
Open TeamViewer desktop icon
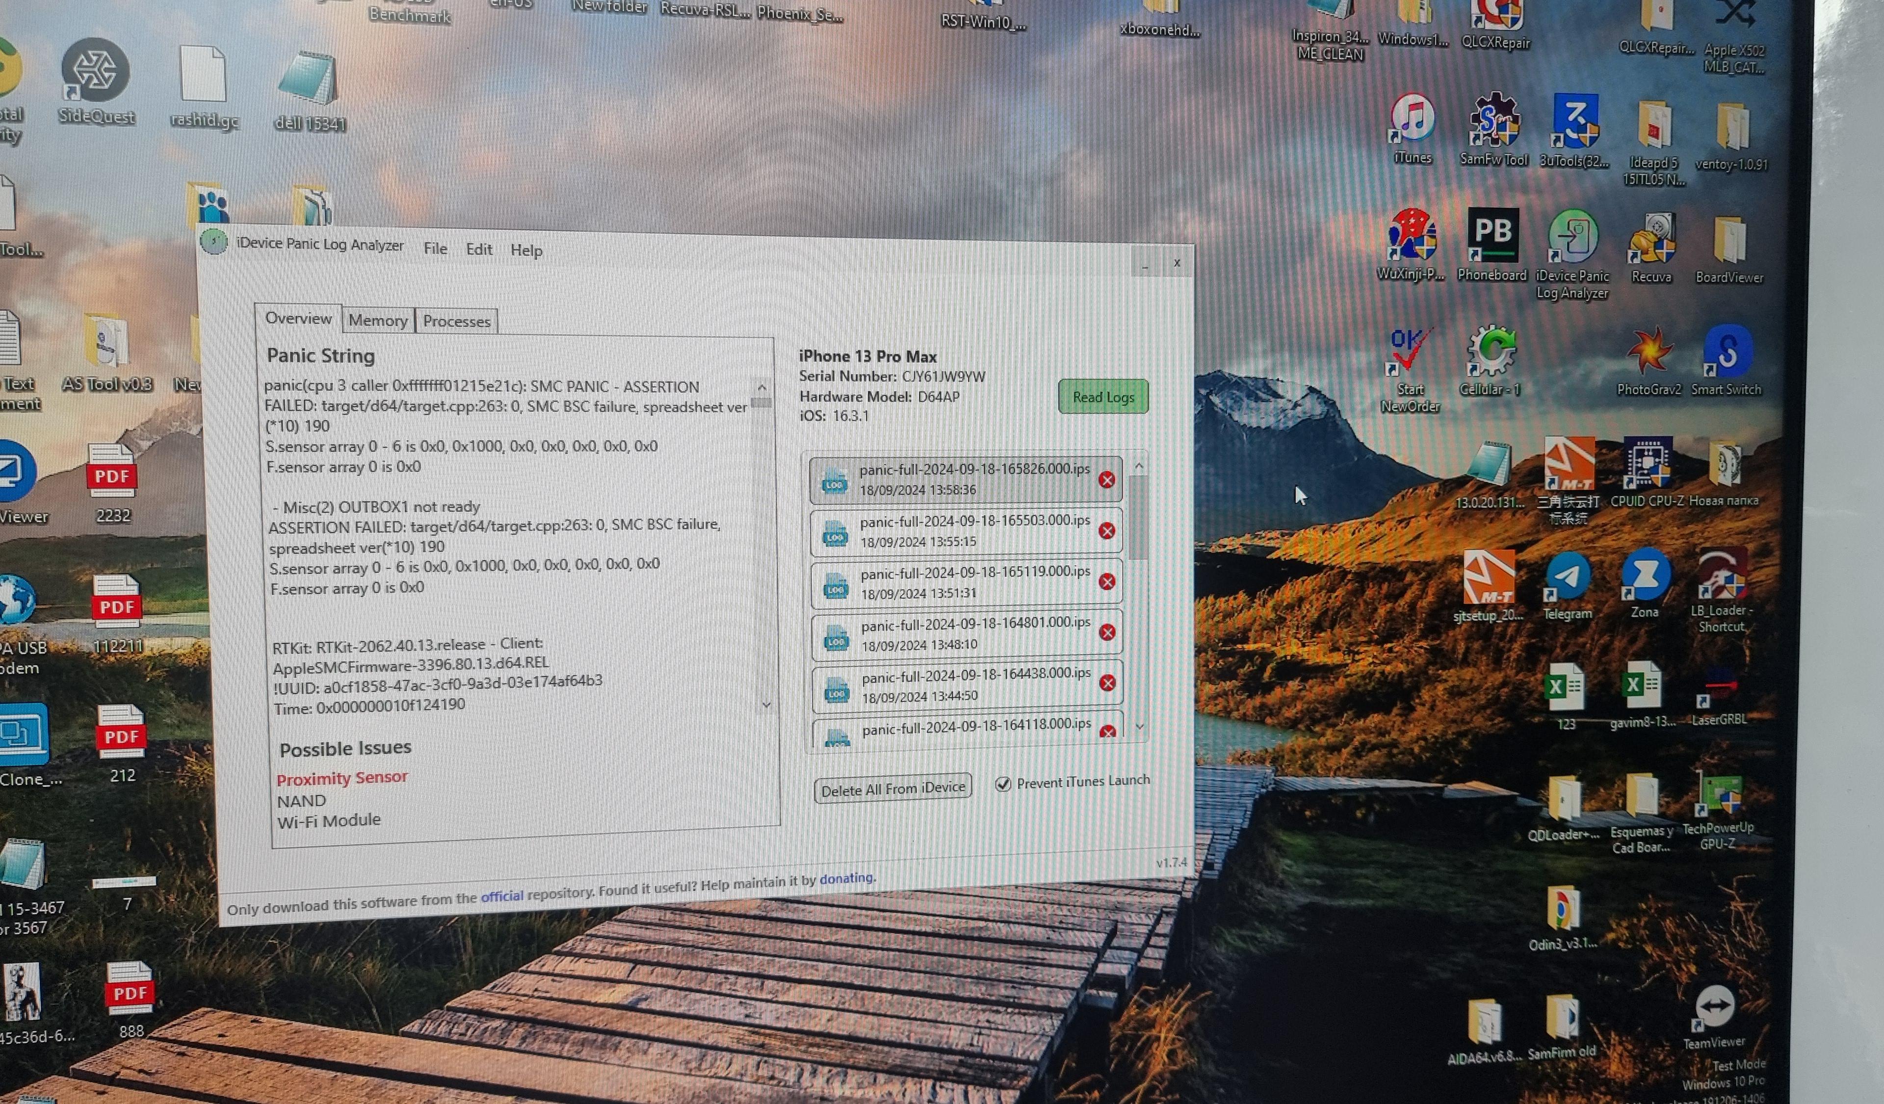(x=1714, y=1017)
